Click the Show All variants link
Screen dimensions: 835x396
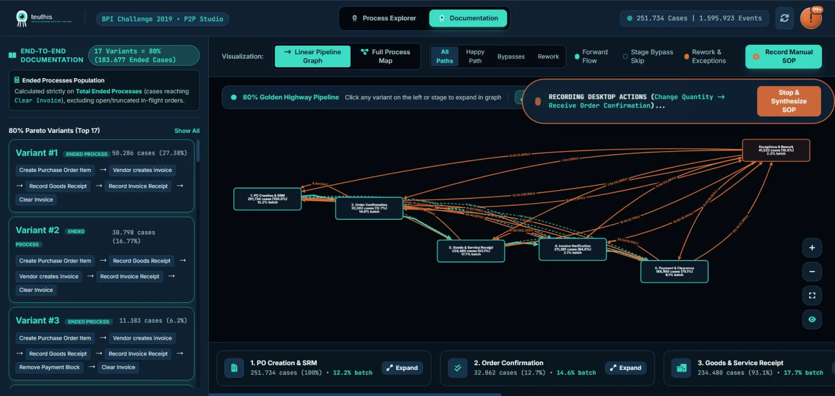(x=187, y=131)
